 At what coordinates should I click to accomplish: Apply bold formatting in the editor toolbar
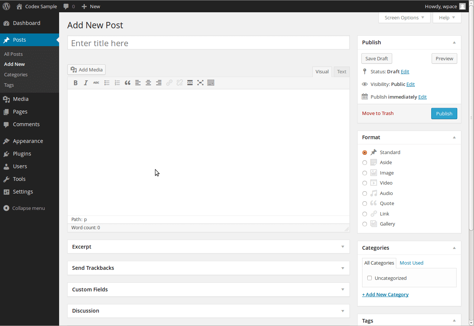[75, 83]
